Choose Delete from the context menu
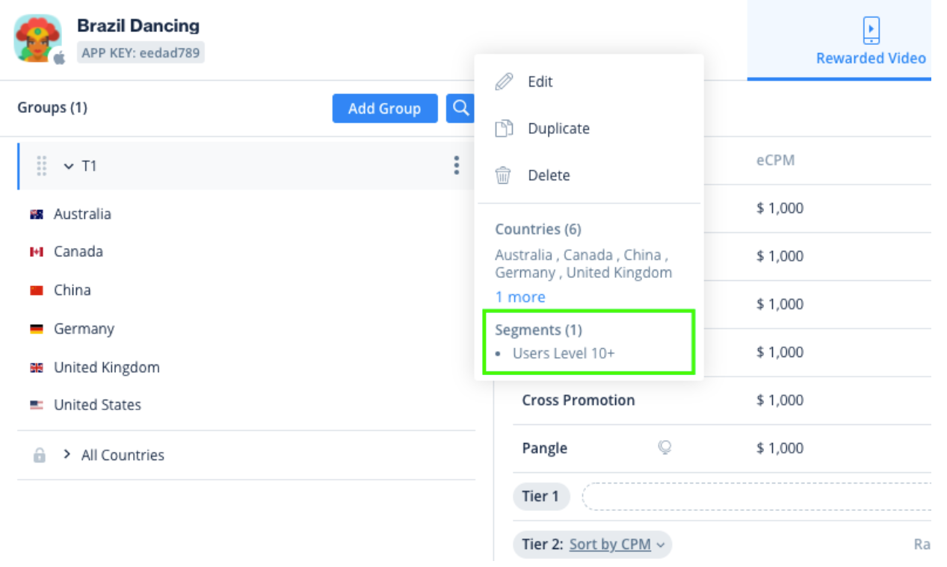 coord(549,176)
